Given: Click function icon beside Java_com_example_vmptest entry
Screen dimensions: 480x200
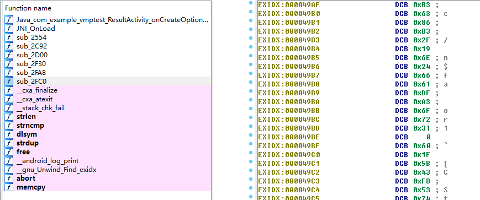Looking at the screenshot, I should [9, 20].
